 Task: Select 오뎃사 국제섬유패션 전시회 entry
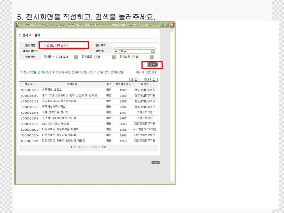coord(59,118)
